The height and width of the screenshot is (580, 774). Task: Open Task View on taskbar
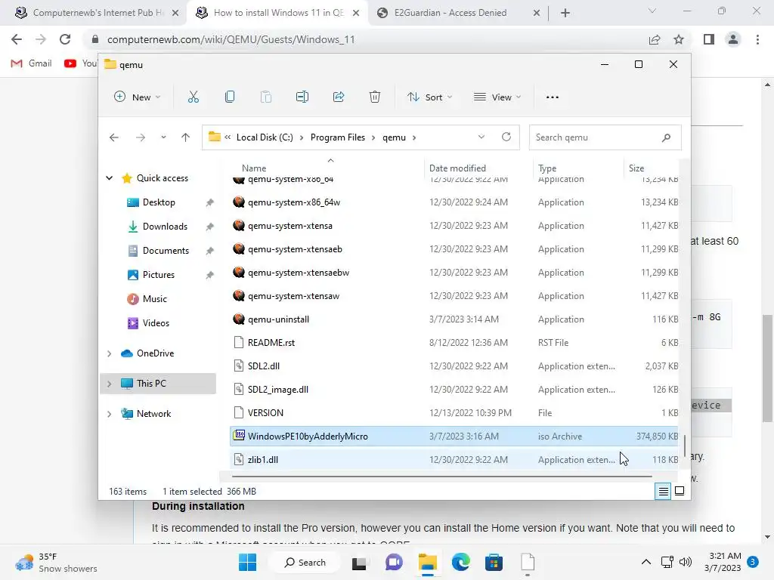click(359, 563)
